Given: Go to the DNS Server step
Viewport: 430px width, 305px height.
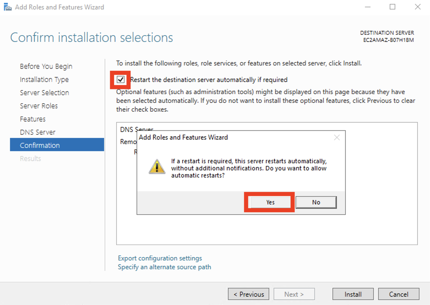Looking at the screenshot, I should point(38,132).
